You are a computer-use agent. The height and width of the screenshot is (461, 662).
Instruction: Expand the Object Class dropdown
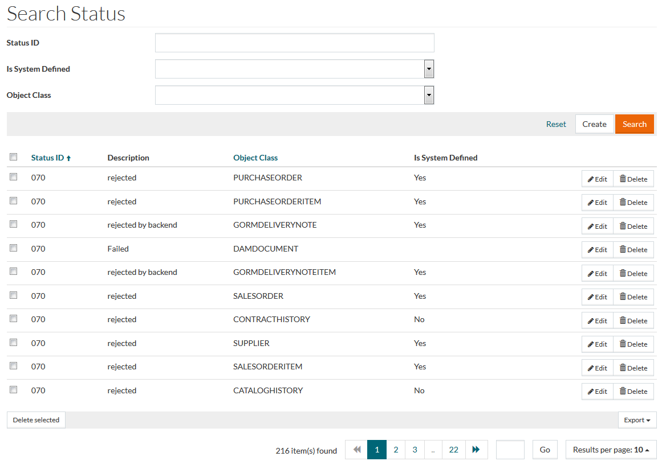(x=429, y=95)
